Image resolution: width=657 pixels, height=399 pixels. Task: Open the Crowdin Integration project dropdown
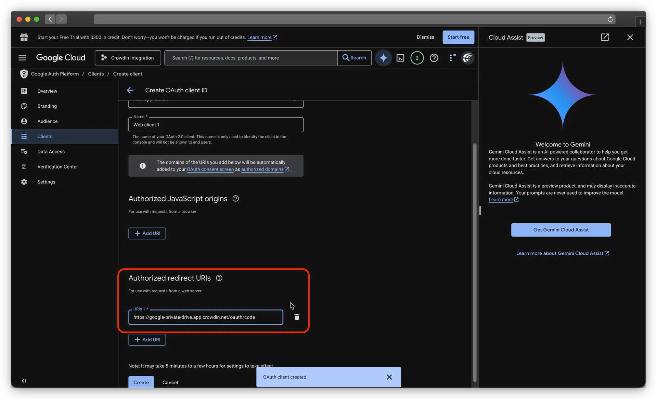click(127, 57)
